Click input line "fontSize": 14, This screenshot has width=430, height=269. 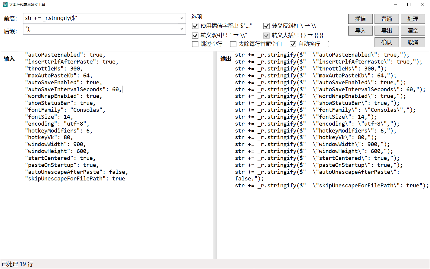[x=49, y=117]
